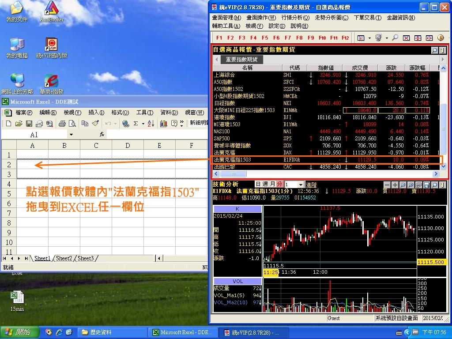Click the zoom in magnifier in the chart toolbar
This screenshot has height=339, width=452.
[411, 185]
